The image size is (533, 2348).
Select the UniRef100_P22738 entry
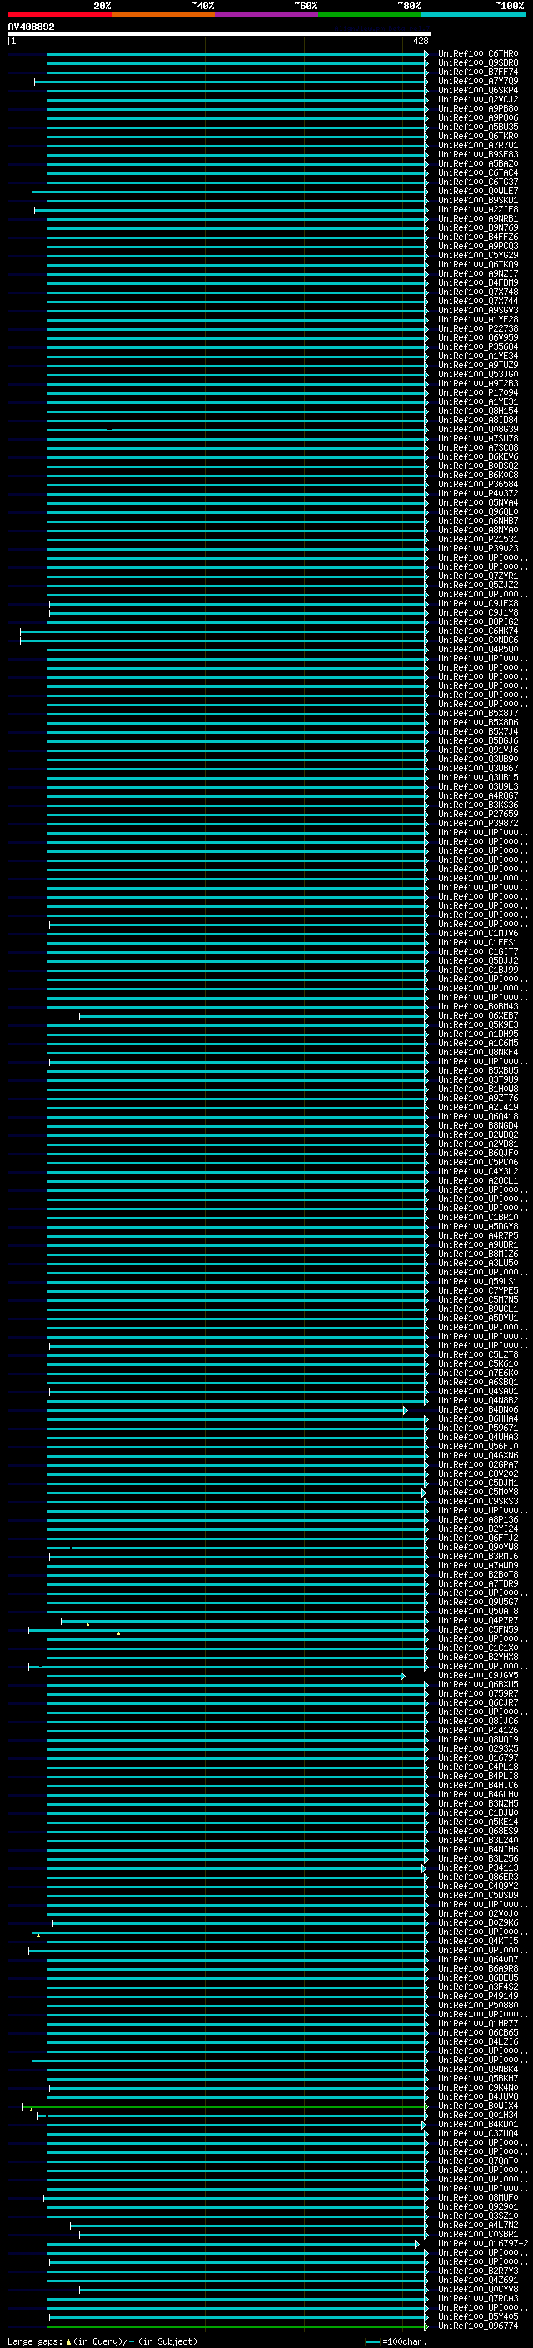click(477, 329)
